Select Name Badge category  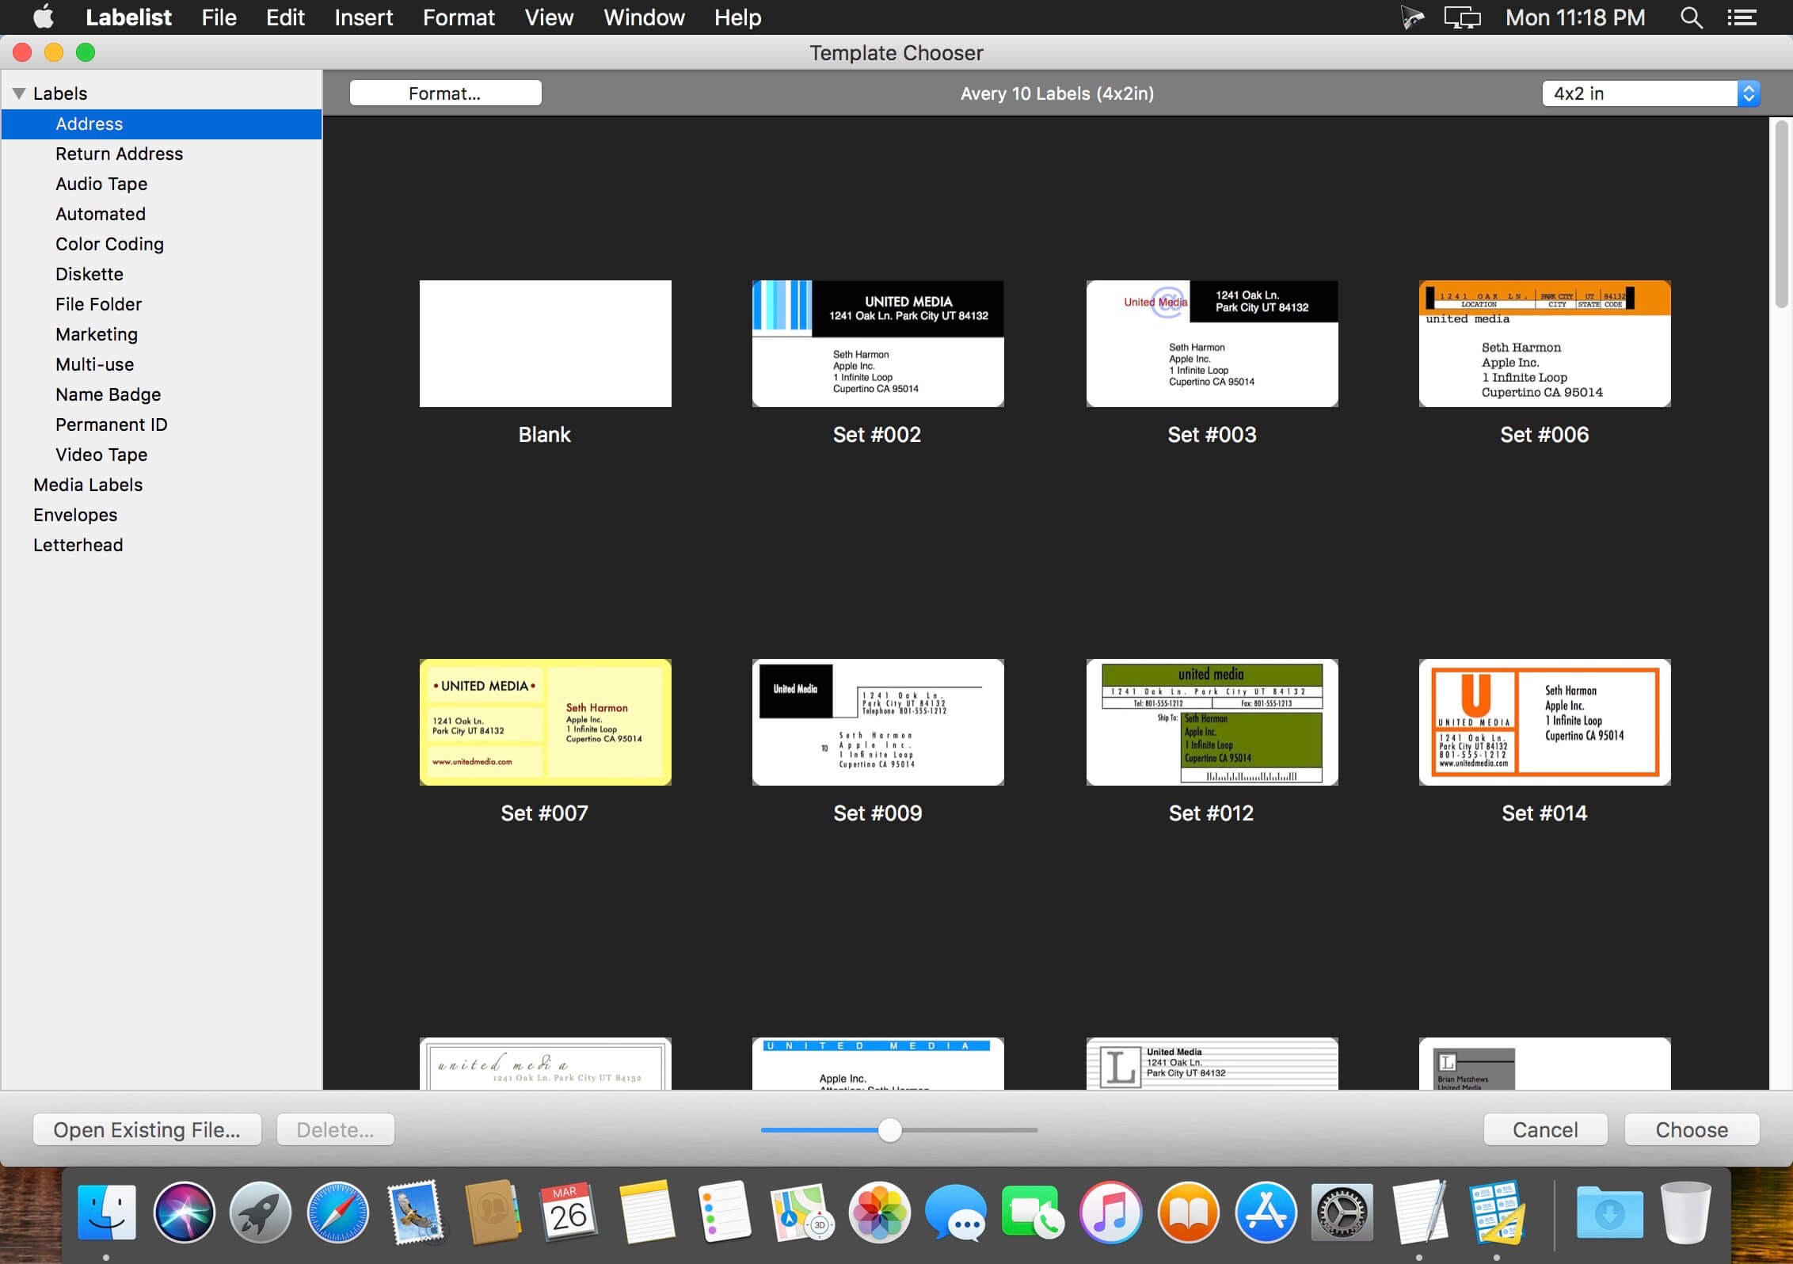162,394
